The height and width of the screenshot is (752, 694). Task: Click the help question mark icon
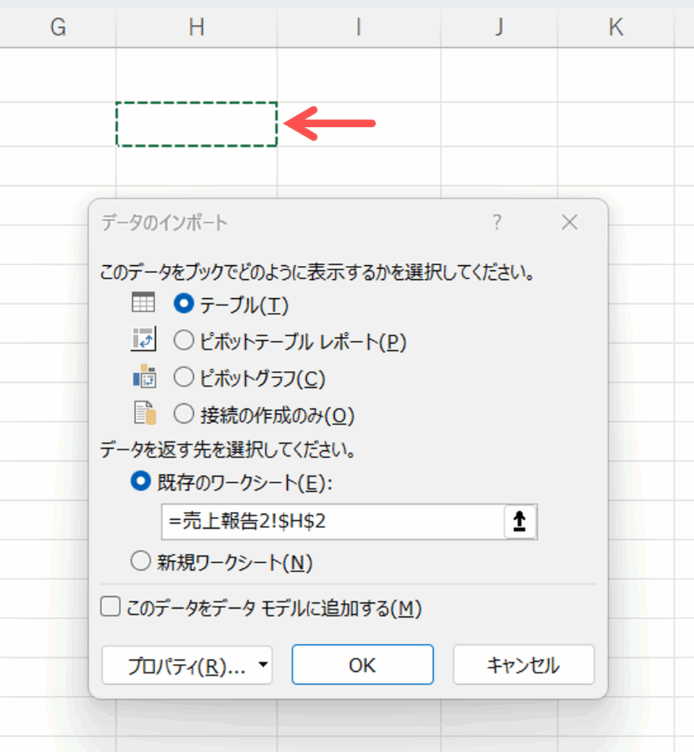(497, 223)
